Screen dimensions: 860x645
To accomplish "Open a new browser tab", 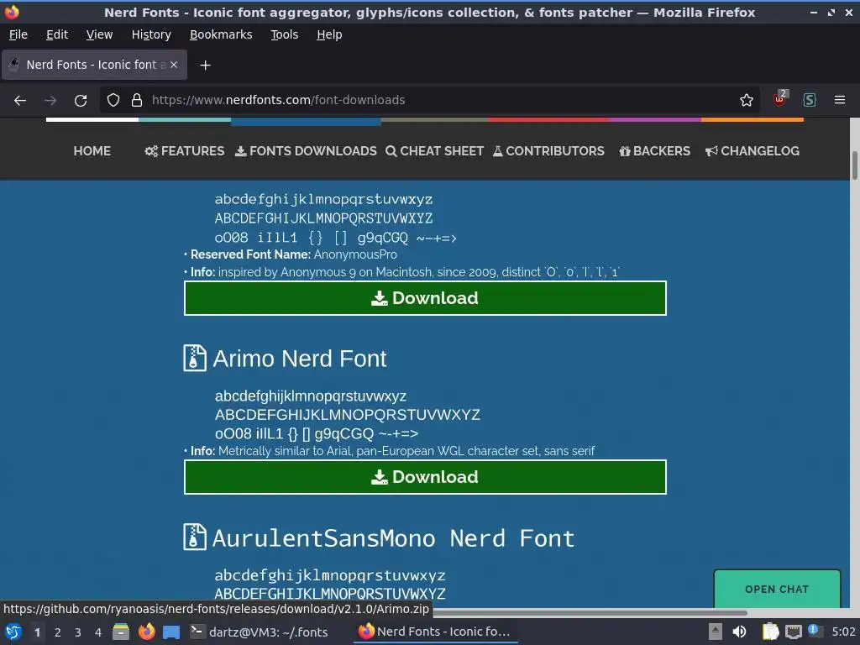I will 205,66.
